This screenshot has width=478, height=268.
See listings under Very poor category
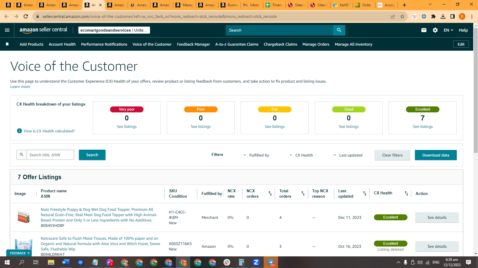(127, 126)
